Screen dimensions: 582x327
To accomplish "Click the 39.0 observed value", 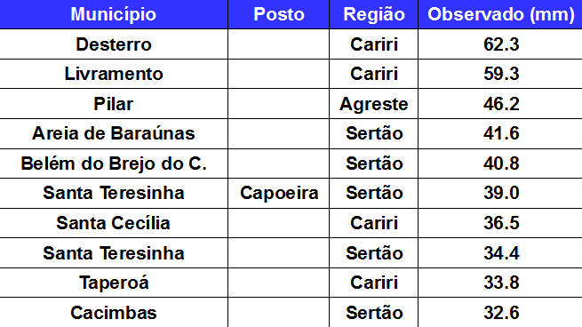I will (501, 194).
